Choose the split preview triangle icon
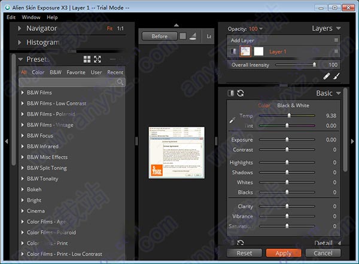Screen dimensions: 359x264 (193, 36)
